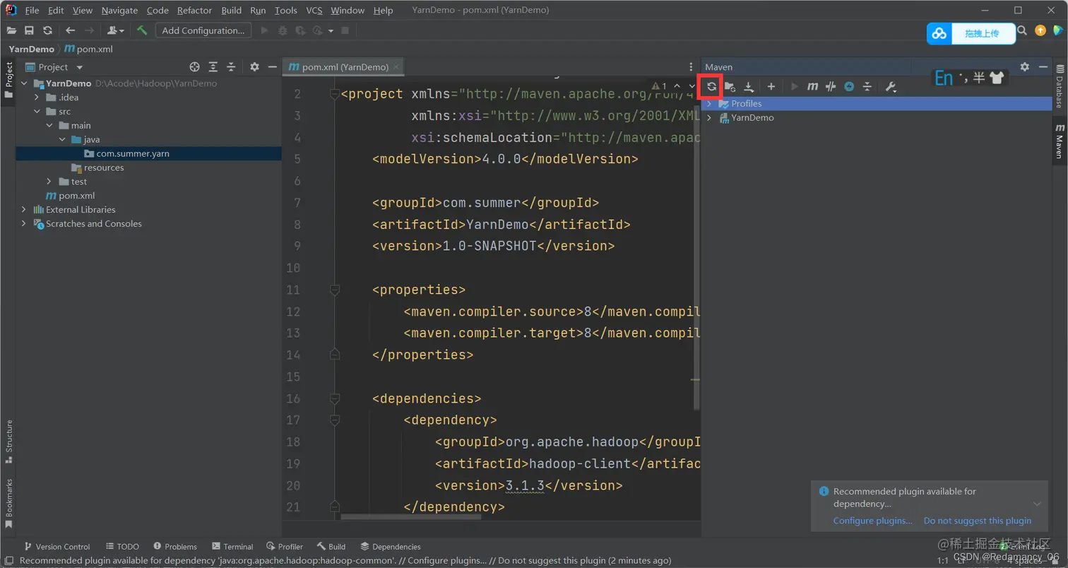This screenshot has height=568, width=1068.
Task: Click the main toolbar Reload from Disk icon
Action: [47, 30]
